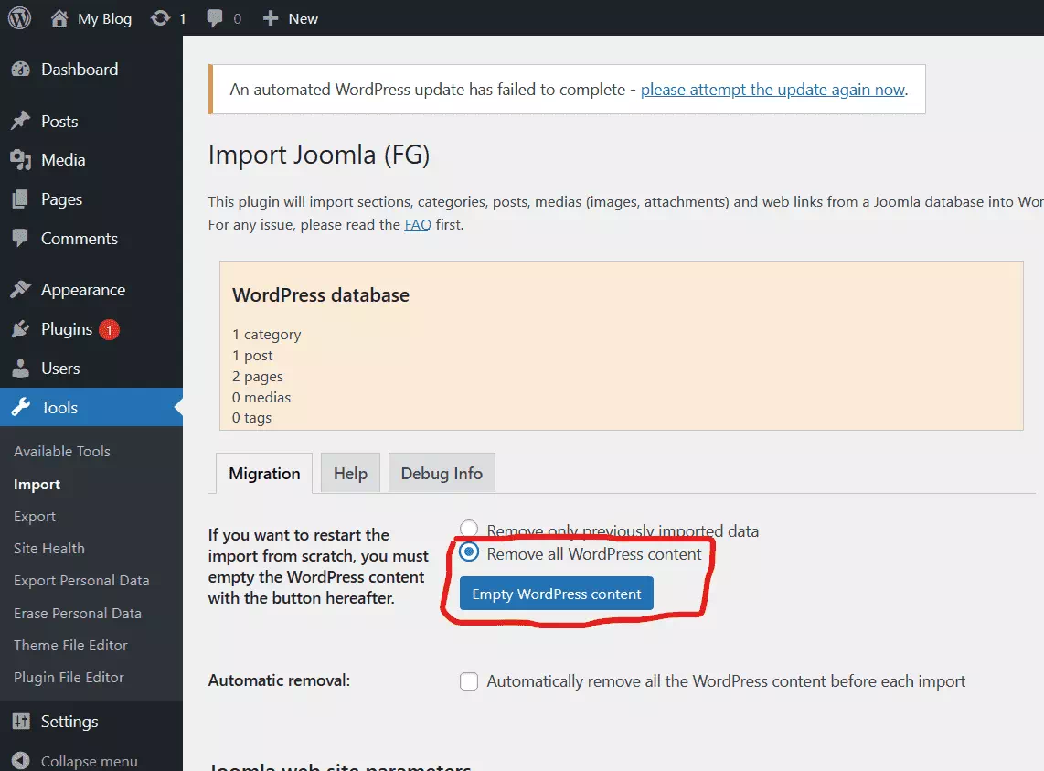Open the Posts menu label
The image size is (1044, 771).
[59, 122]
